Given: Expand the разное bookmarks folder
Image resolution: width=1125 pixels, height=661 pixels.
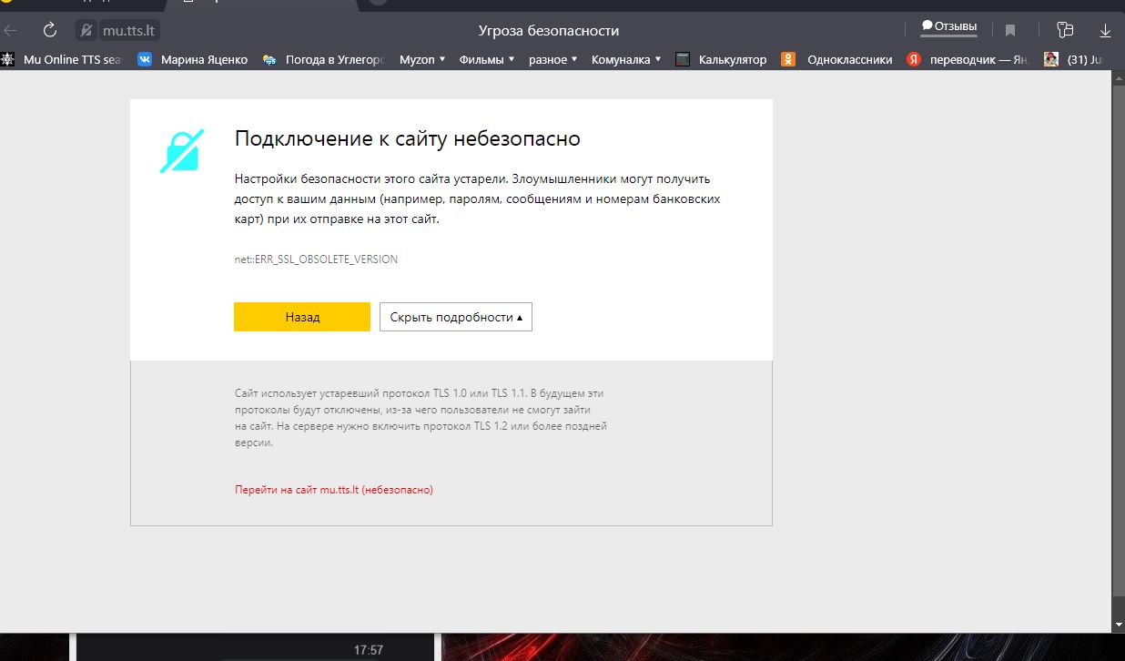Looking at the screenshot, I should click(x=553, y=59).
